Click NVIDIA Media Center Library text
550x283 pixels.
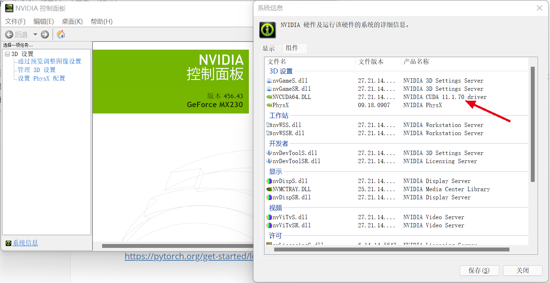point(447,189)
